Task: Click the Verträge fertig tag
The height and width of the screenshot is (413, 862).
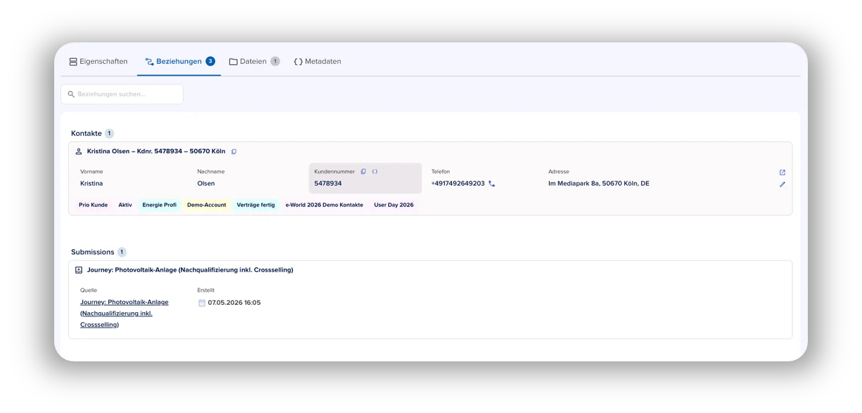Action: [256, 205]
